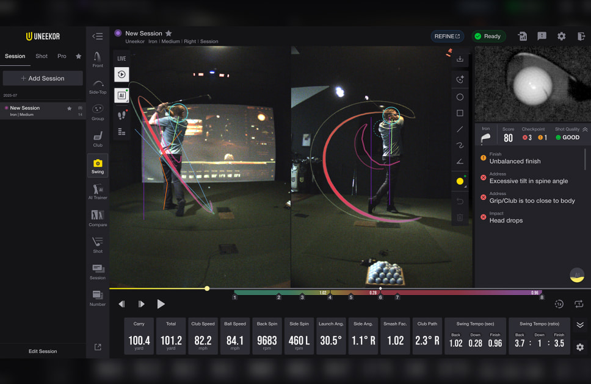Select the line drawing tool
The height and width of the screenshot is (384, 591).
(460, 129)
